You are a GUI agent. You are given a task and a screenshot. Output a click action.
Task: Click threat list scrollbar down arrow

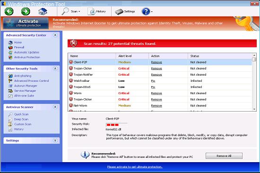coord(254,109)
